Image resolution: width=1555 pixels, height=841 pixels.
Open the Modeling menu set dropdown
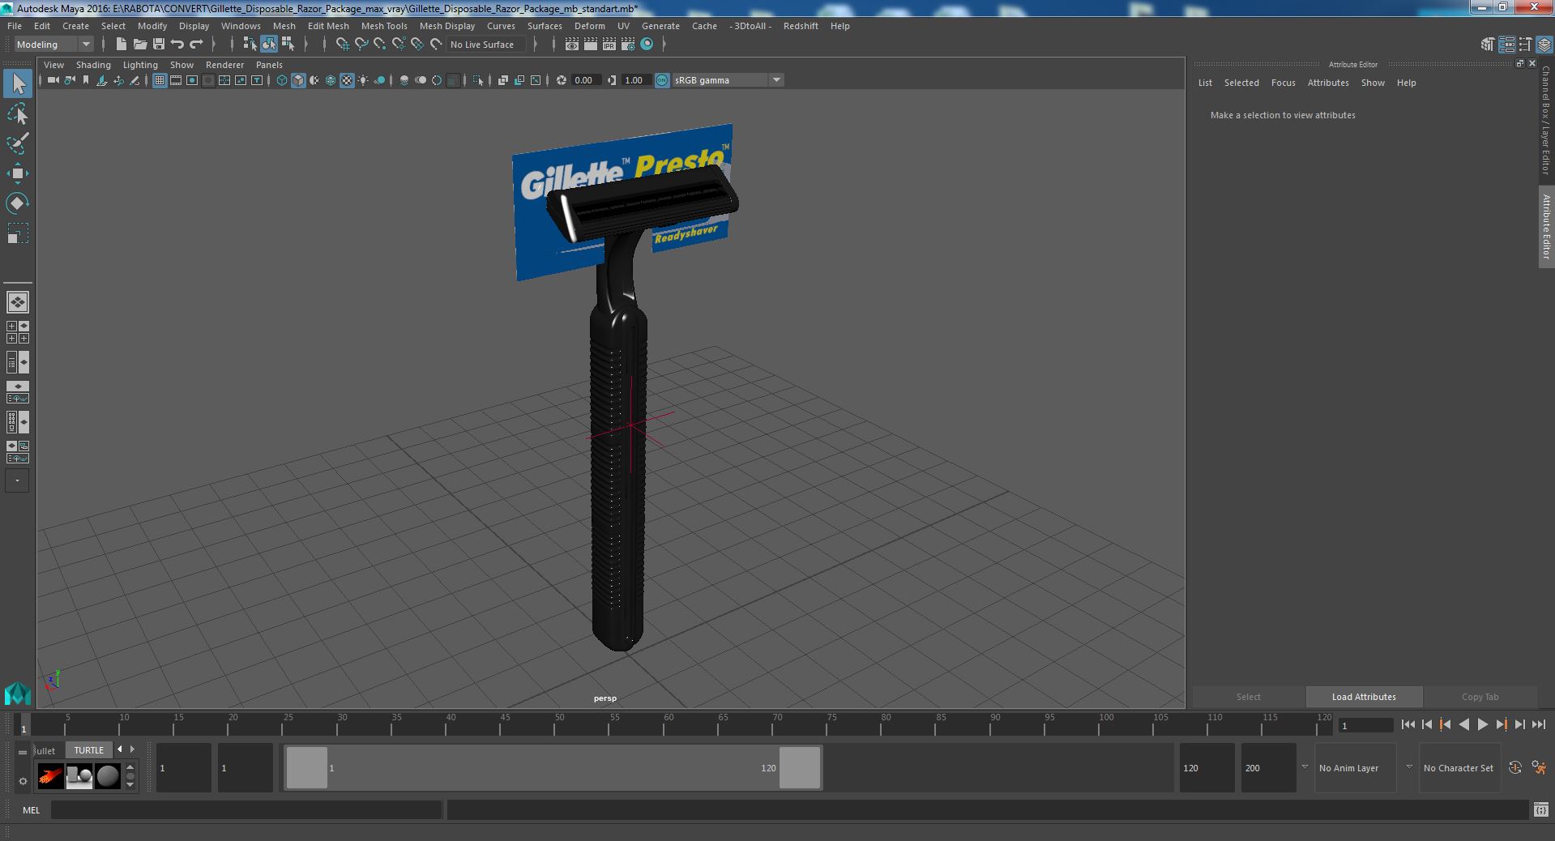pyautogui.click(x=53, y=45)
